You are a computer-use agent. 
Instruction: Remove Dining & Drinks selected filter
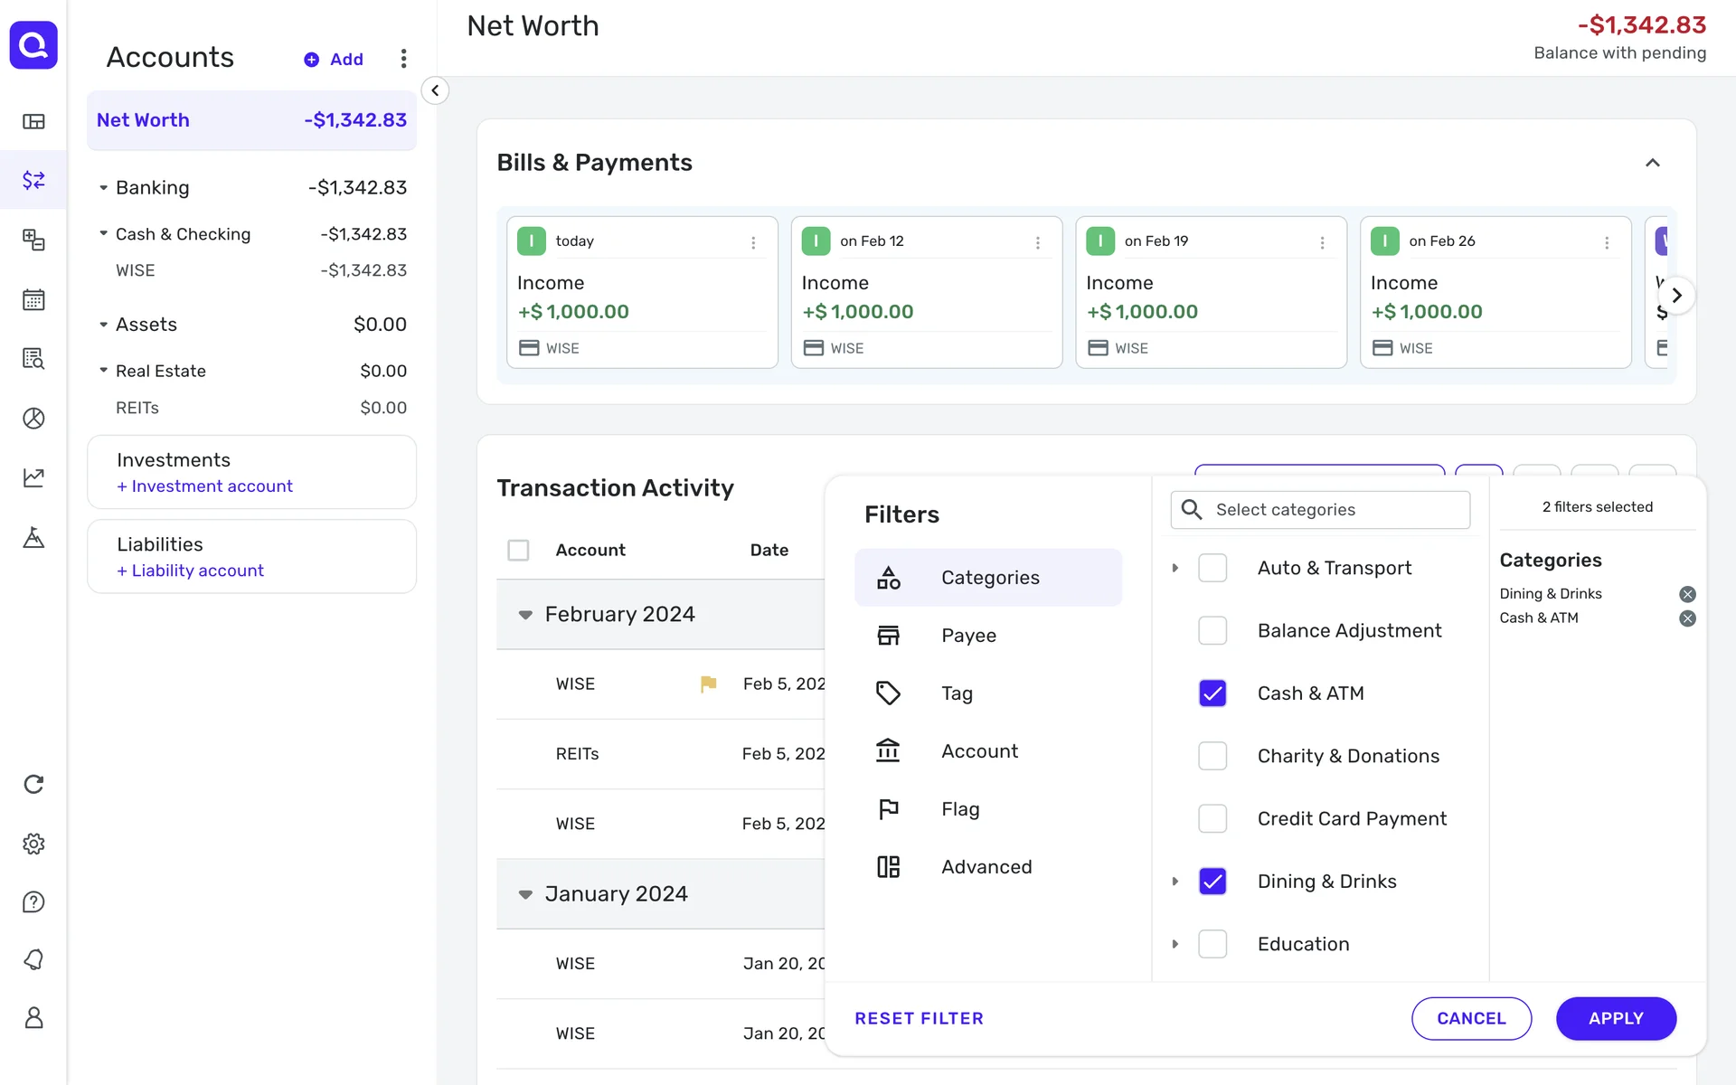(1687, 594)
